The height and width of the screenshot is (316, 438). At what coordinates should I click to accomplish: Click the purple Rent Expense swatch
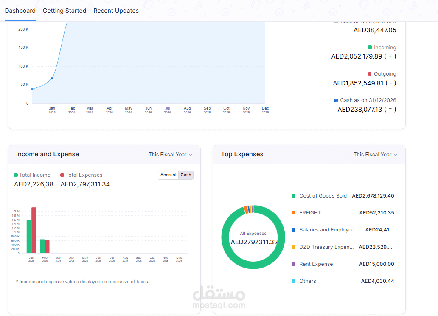293,264
